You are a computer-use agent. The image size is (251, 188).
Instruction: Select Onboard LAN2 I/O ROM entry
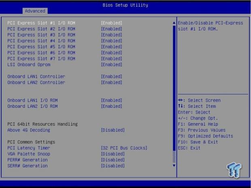click(x=32, y=106)
